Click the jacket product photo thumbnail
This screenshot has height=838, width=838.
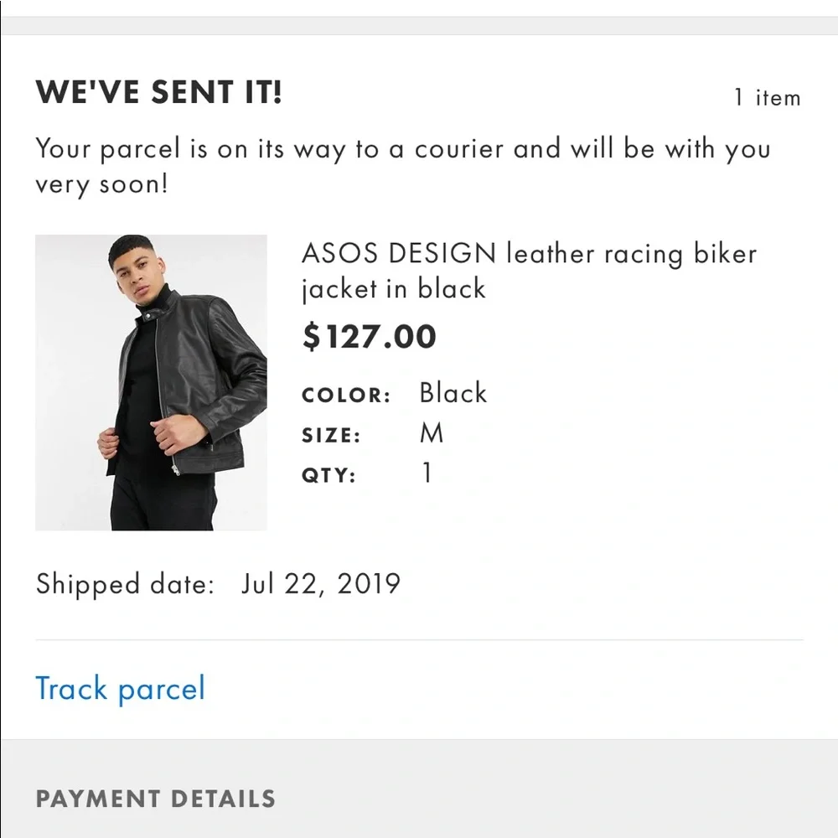pos(149,381)
